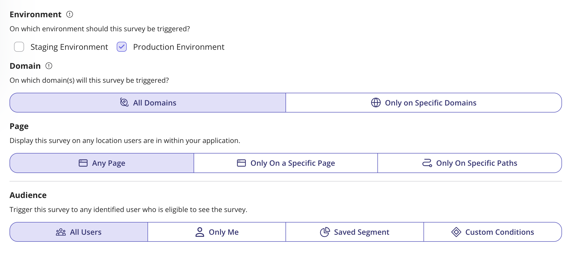
Task: Click the globe icon for specific domains
Action: pos(376,103)
